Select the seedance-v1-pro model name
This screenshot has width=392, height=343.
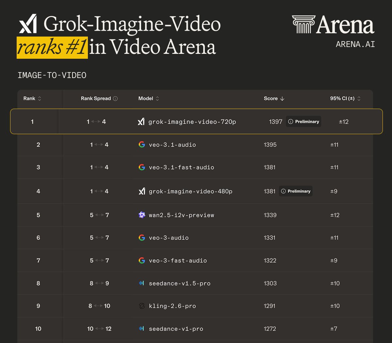coord(176,329)
